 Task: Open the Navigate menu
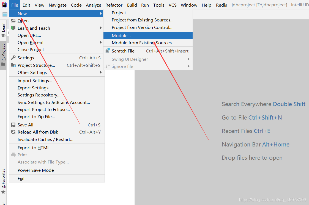click(x=58, y=5)
